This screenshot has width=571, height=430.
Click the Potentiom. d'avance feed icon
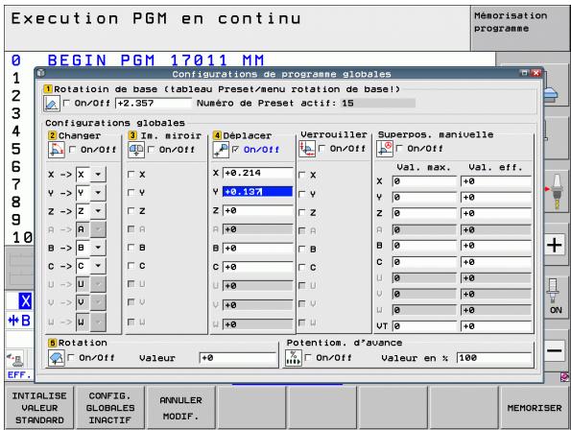point(294,358)
